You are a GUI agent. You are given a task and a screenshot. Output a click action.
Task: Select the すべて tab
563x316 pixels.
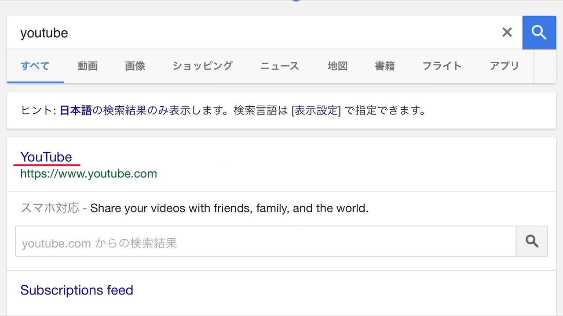(x=35, y=66)
